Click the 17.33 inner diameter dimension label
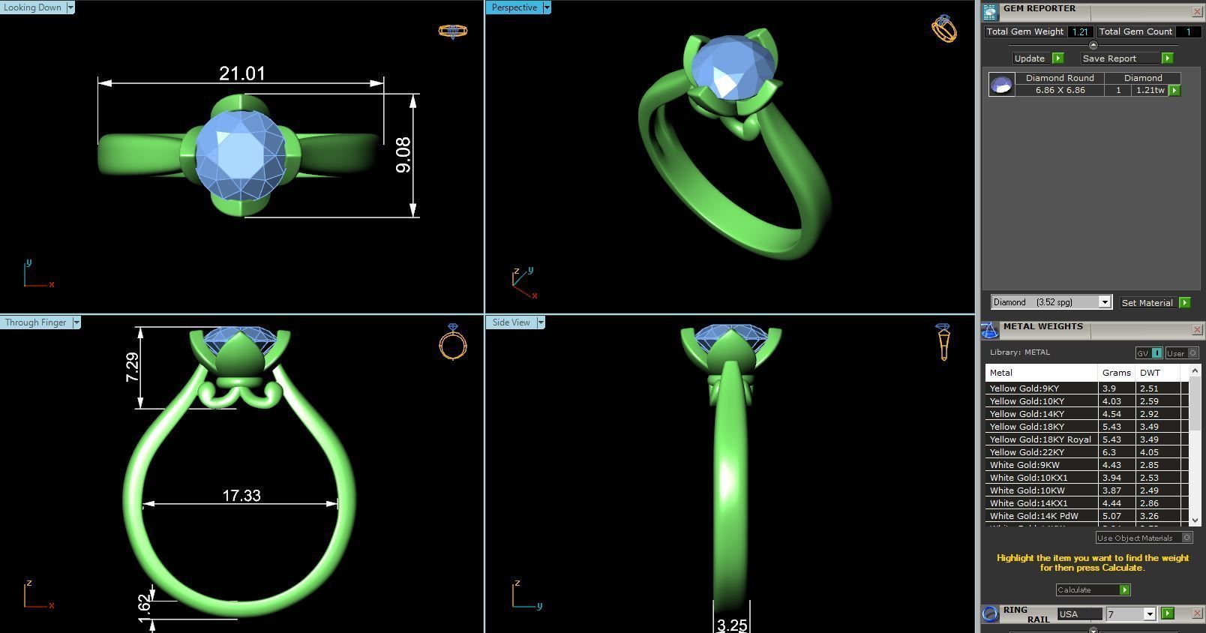1206x633 pixels. [x=241, y=496]
